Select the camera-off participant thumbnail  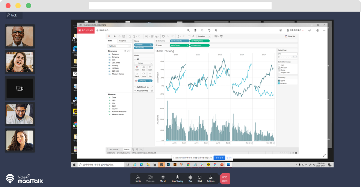(x=20, y=88)
